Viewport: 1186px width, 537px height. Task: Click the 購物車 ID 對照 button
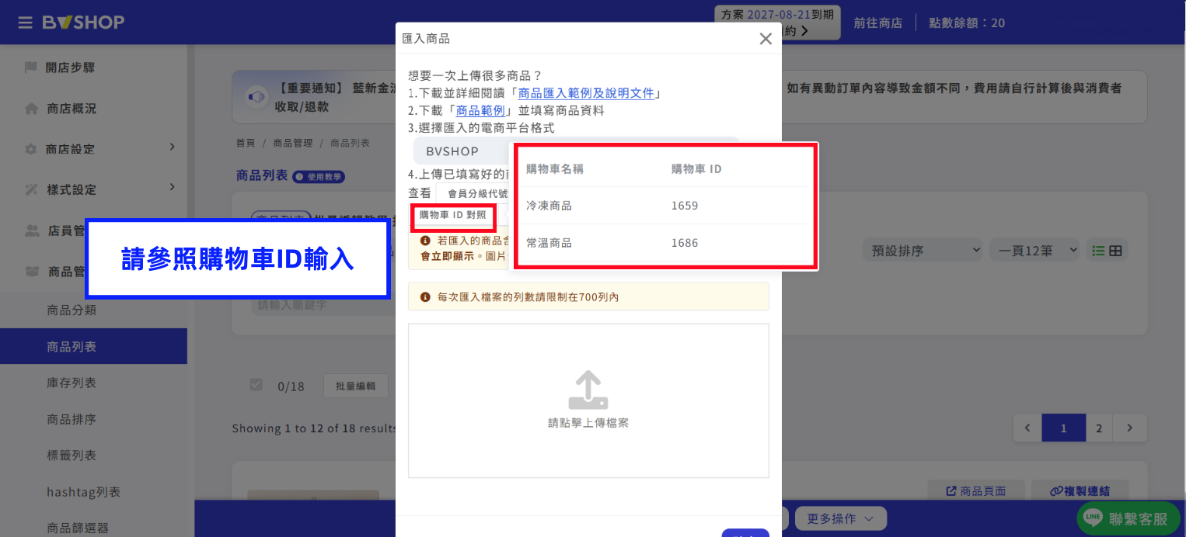point(453,215)
